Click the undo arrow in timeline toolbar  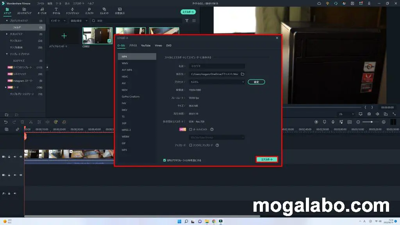6,122
